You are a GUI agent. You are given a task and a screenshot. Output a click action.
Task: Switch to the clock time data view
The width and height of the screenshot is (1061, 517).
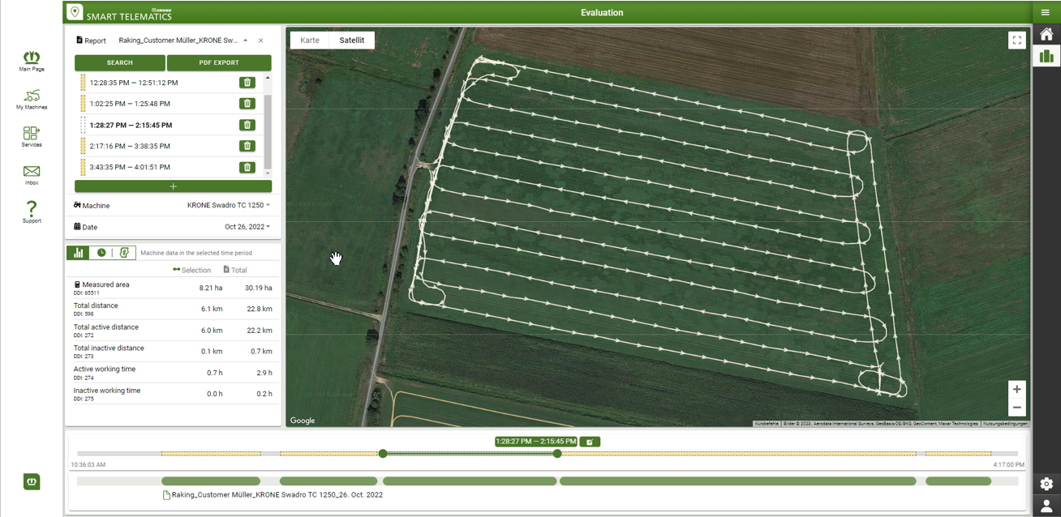[101, 253]
